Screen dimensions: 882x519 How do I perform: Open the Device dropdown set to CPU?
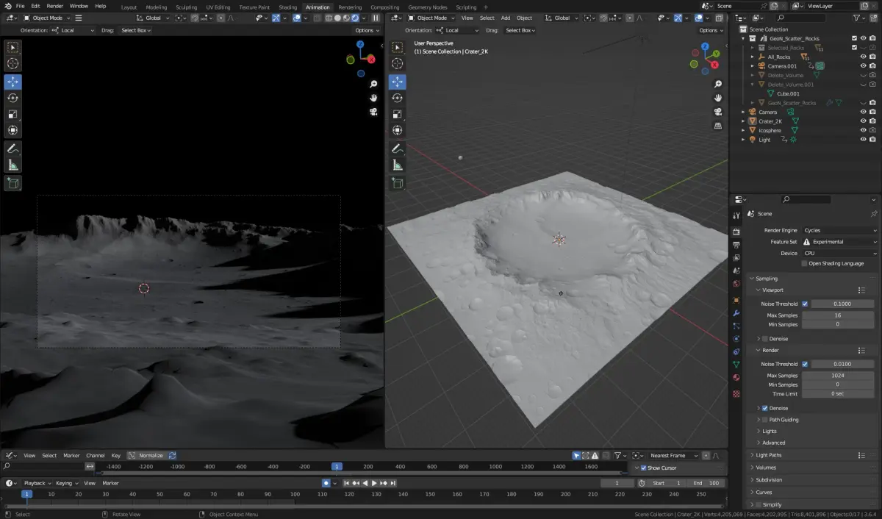point(839,253)
